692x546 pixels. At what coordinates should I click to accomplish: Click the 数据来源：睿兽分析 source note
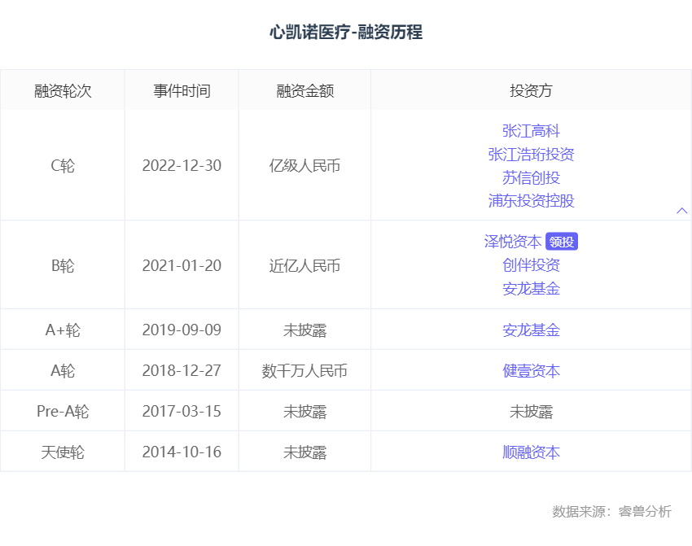611,512
